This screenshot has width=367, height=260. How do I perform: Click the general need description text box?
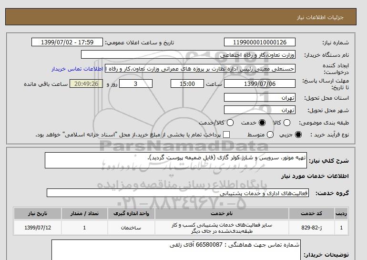click(176, 160)
